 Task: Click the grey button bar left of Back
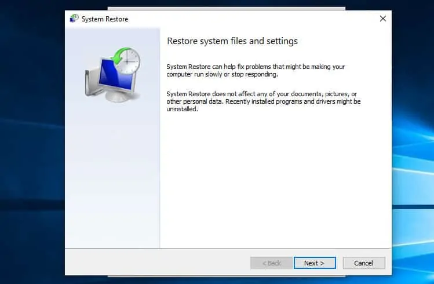click(156, 263)
